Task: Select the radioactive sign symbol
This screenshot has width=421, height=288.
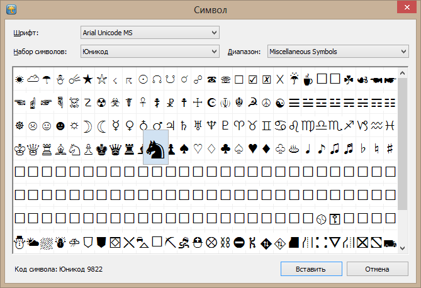Action: (x=101, y=102)
